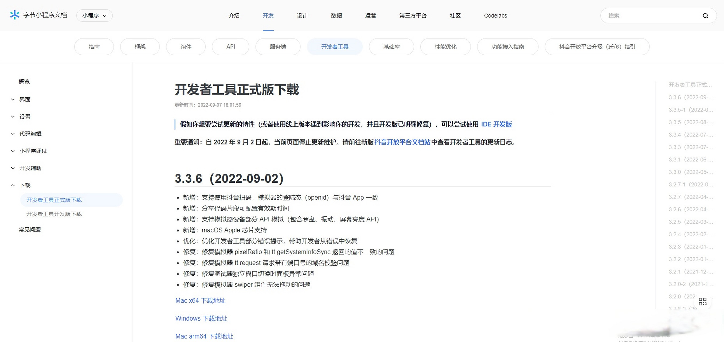Switch to the 设计 navigation tab

[x=302, y=15]
